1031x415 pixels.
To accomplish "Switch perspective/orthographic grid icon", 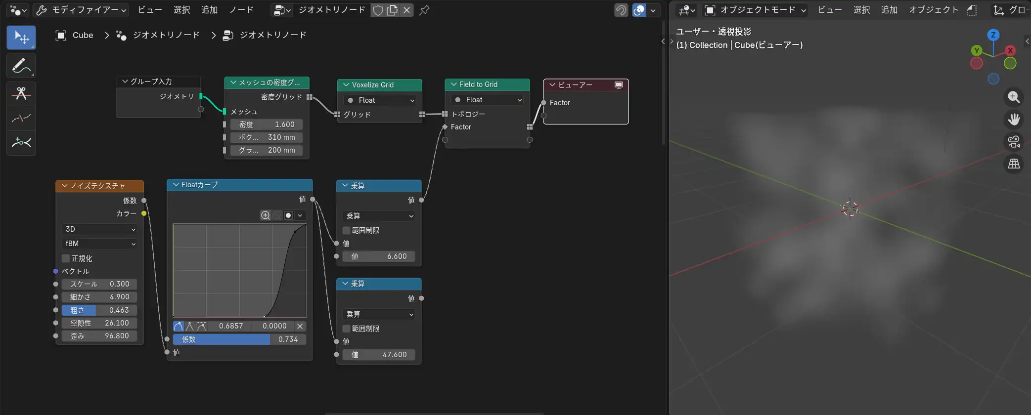I will pos(1014,164).
